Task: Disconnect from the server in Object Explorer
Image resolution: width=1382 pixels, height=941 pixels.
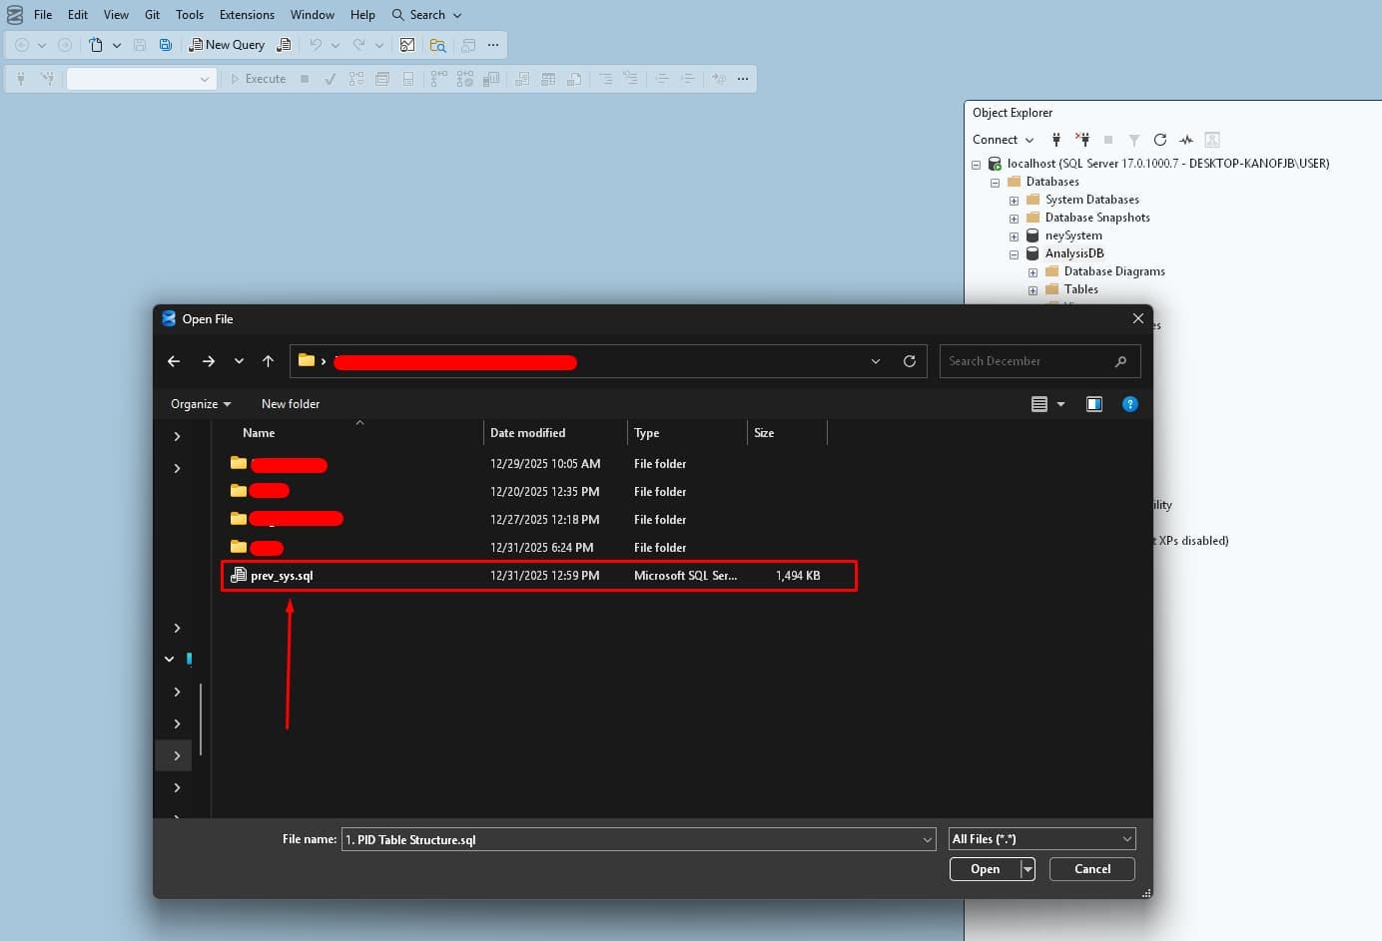Action: point(1082,140)
